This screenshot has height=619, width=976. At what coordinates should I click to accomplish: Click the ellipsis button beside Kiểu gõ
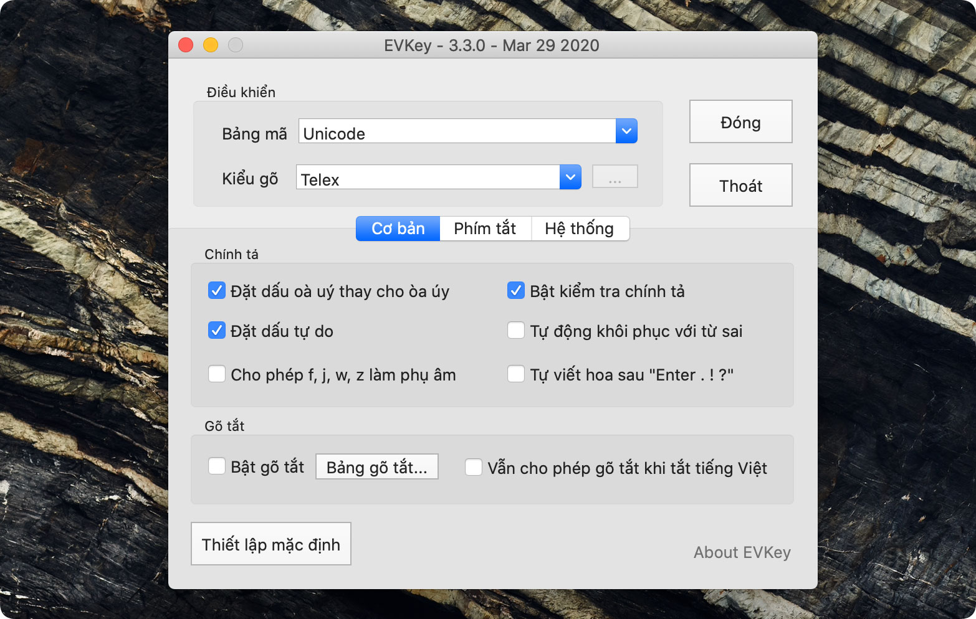click(615, 177)
